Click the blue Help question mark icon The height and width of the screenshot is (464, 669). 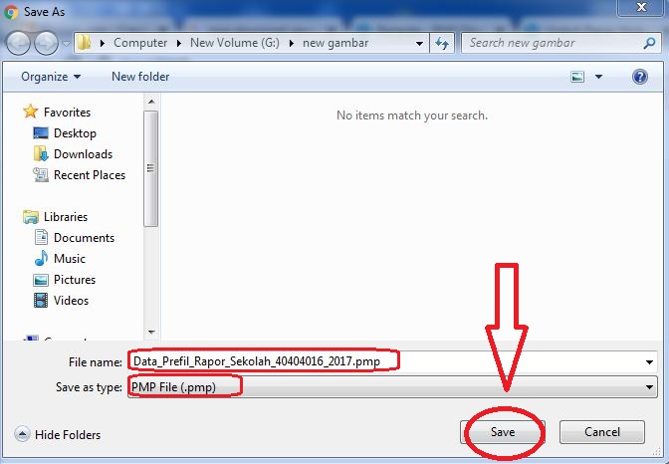click(x=640, y=77)
